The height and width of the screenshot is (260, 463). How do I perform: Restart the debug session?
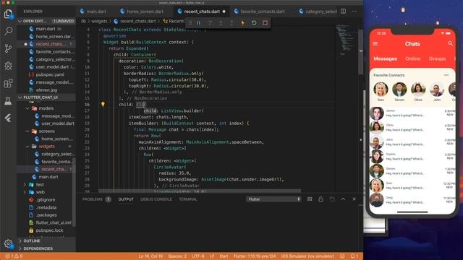tap(254, 22)
